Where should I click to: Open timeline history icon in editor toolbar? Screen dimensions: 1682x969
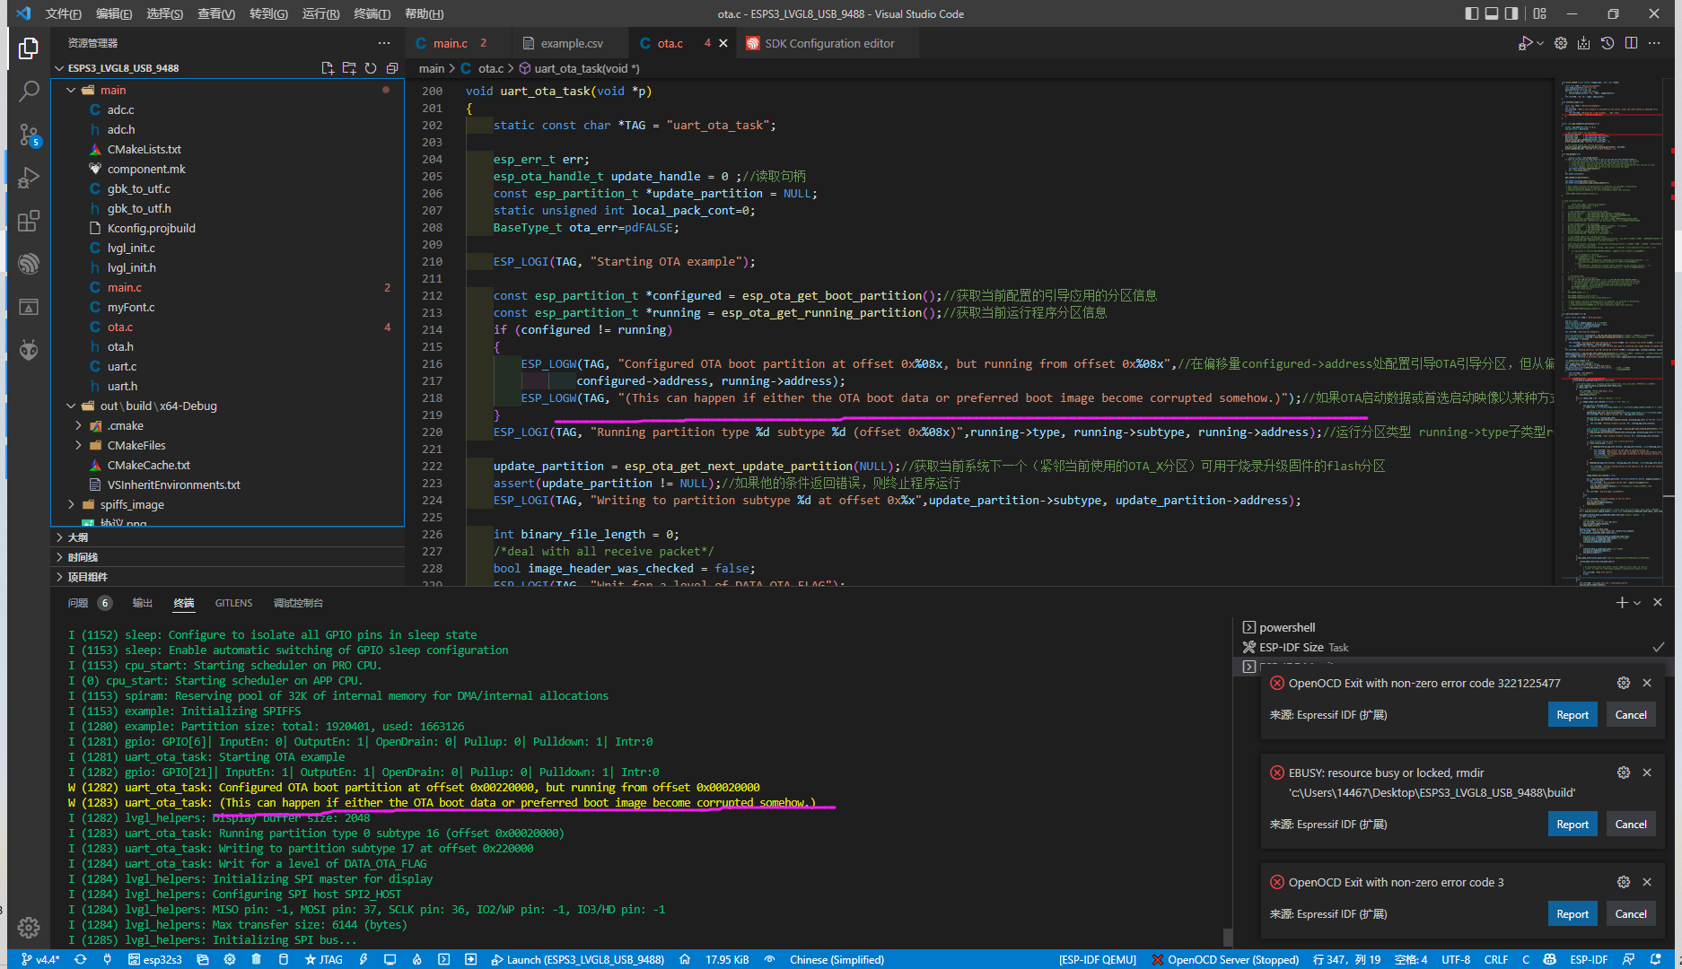click(x=1608, y=43)
